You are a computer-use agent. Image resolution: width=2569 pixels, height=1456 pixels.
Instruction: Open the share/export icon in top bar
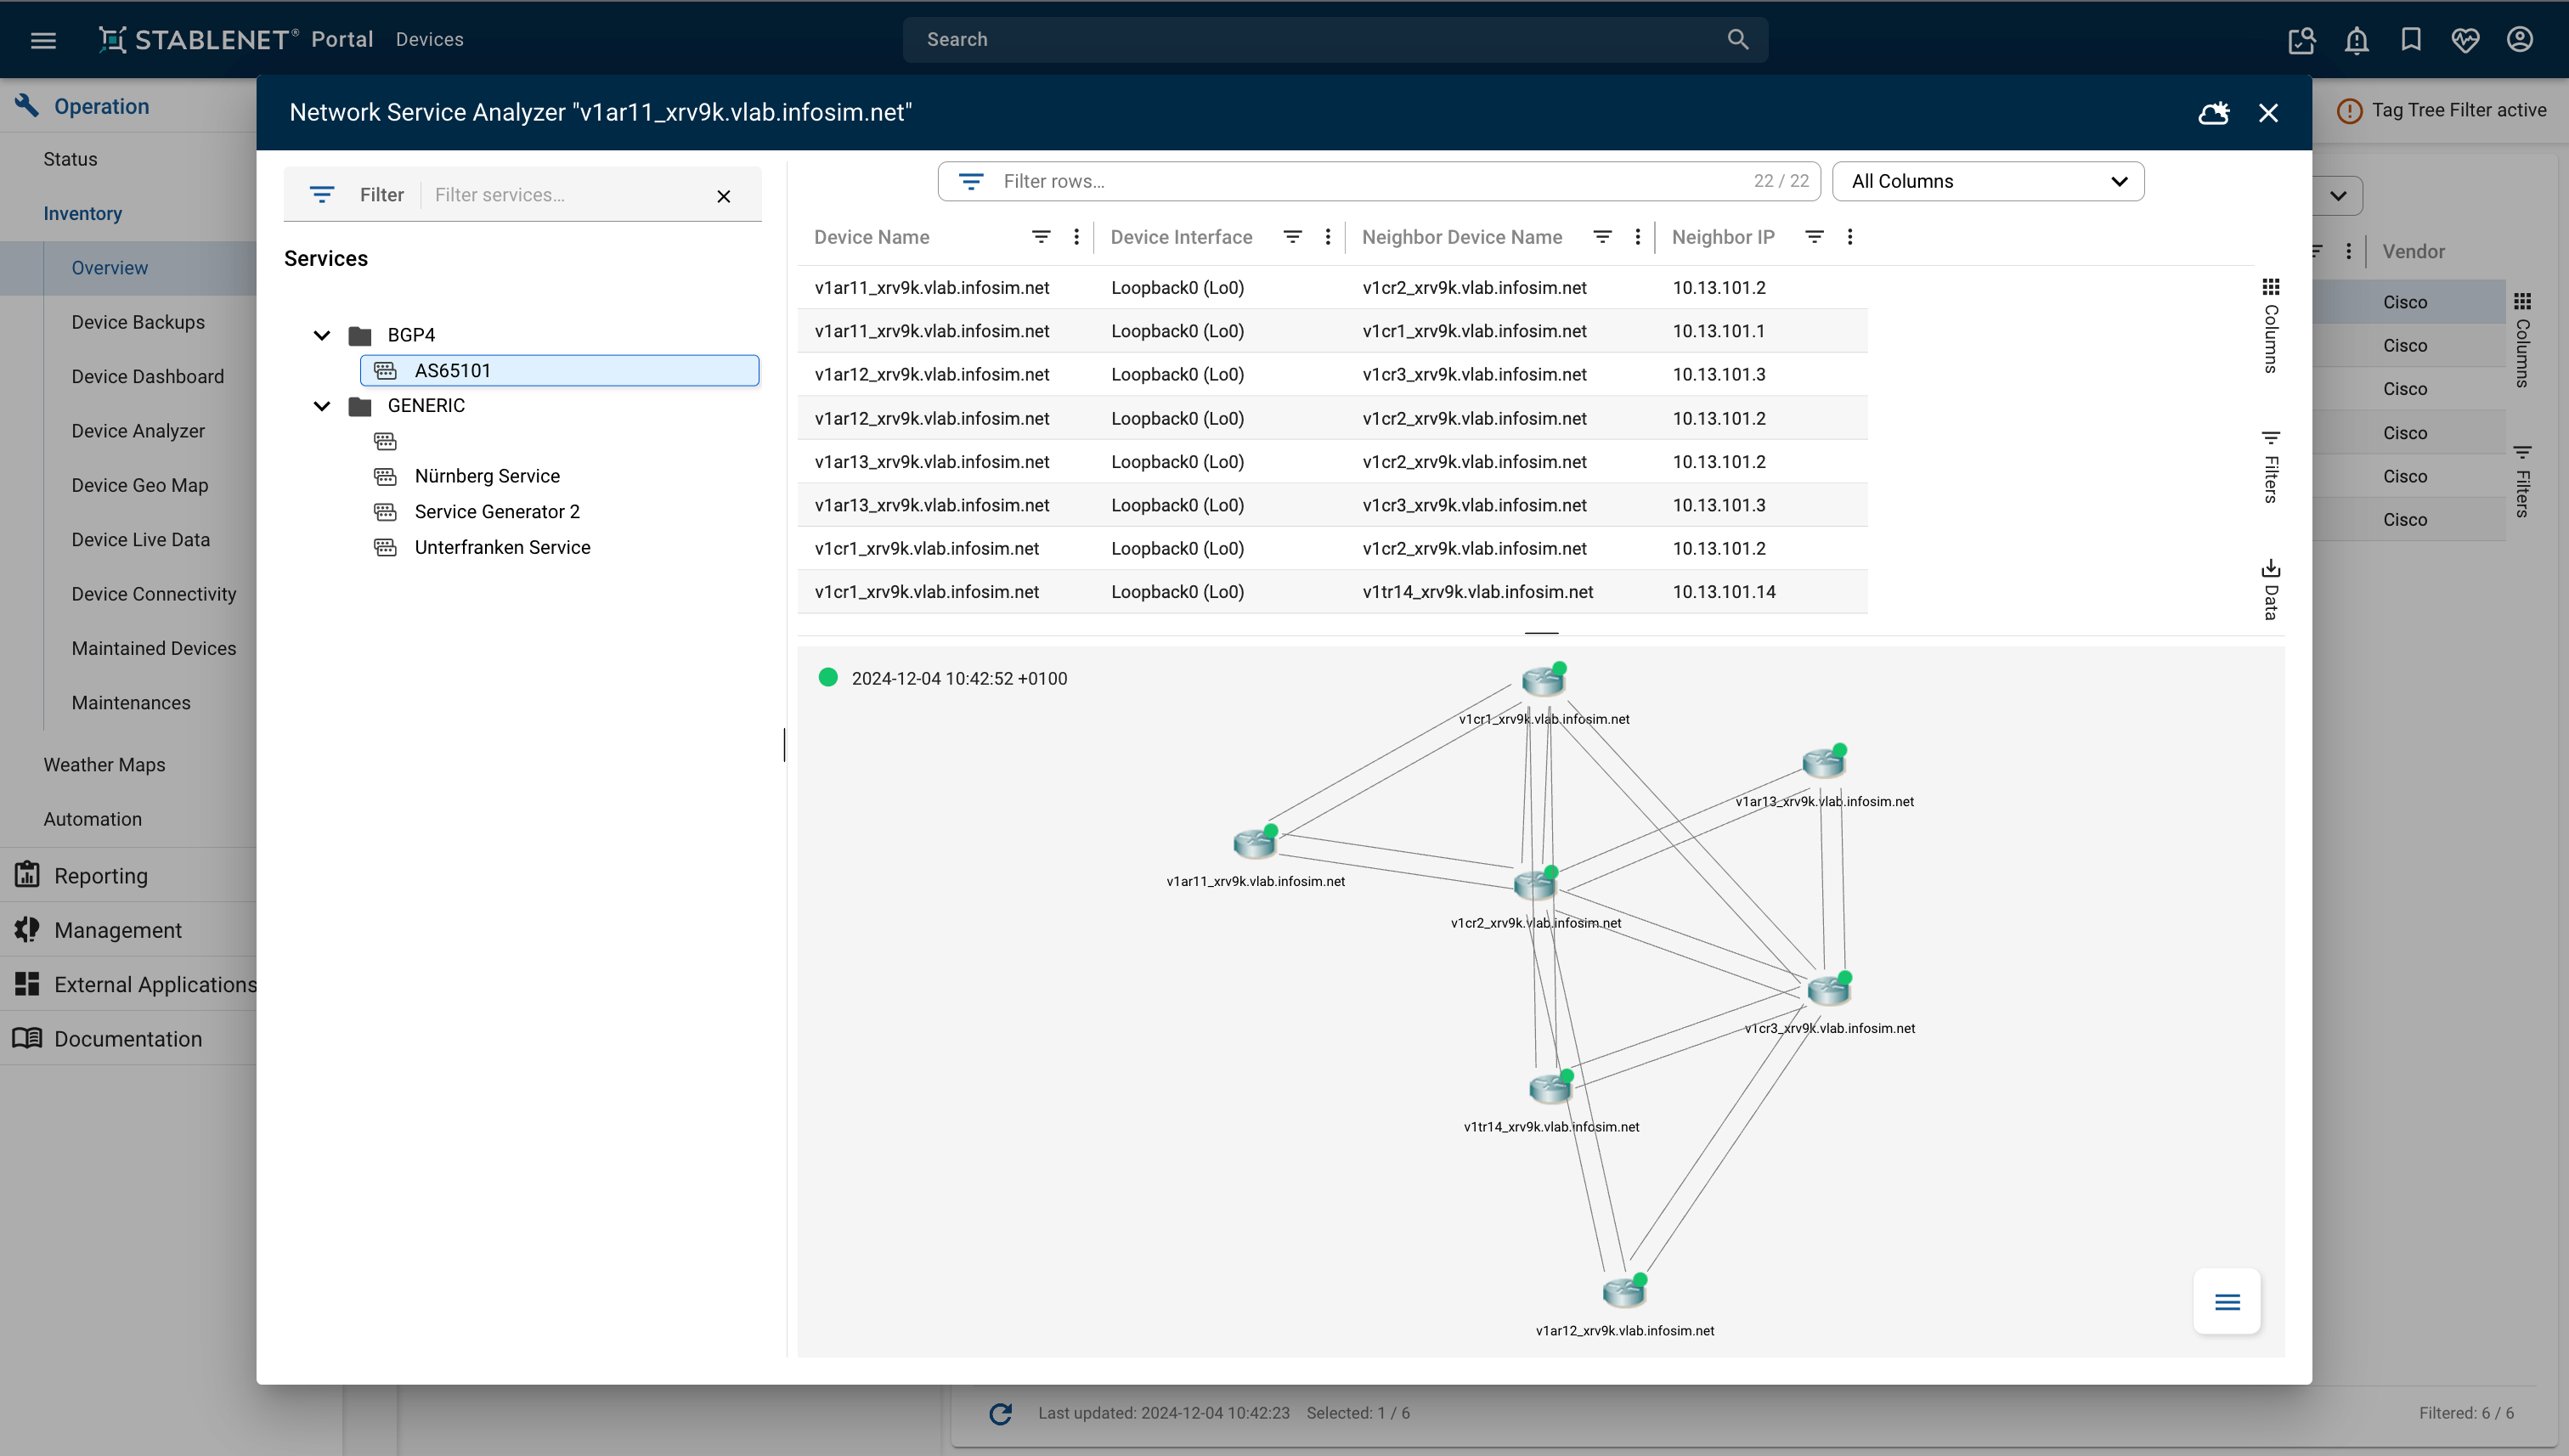tap(2301, 40)
